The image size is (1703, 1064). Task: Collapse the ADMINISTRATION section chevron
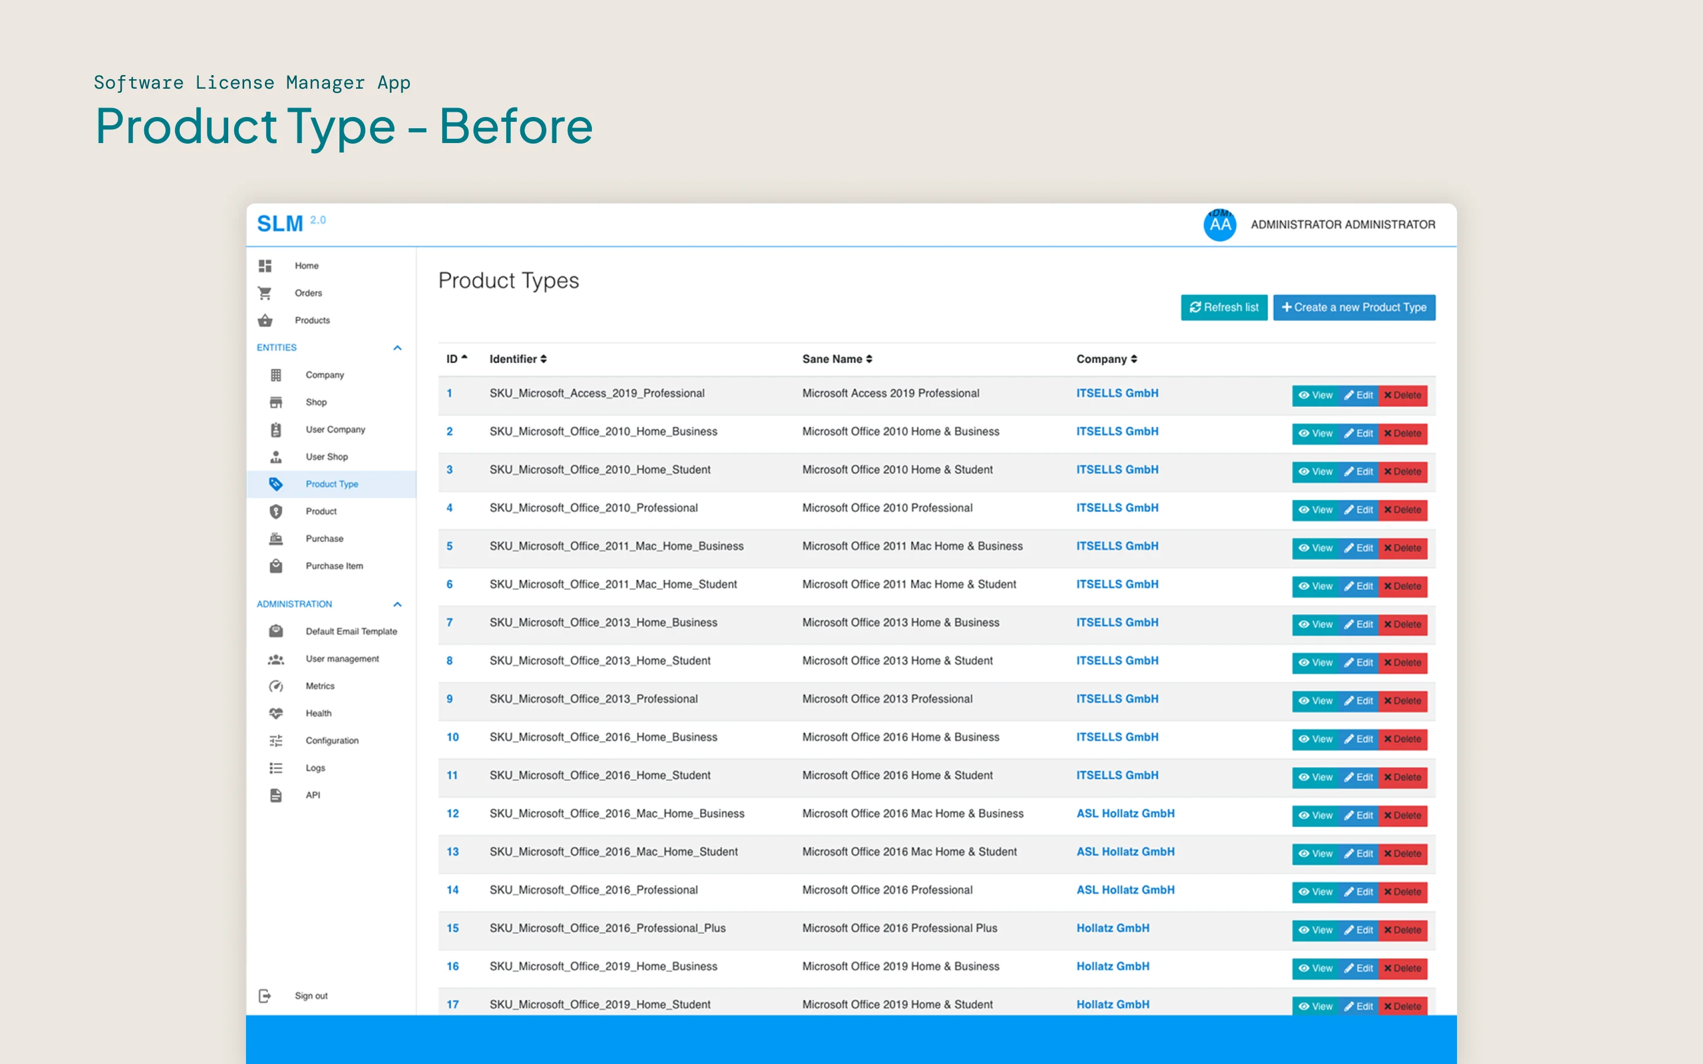[x=397, y=605]
